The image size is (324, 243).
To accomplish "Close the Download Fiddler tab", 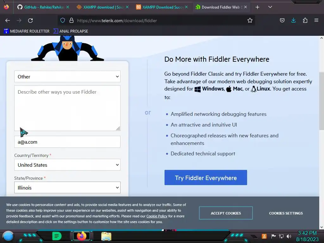I will point(246,7).
